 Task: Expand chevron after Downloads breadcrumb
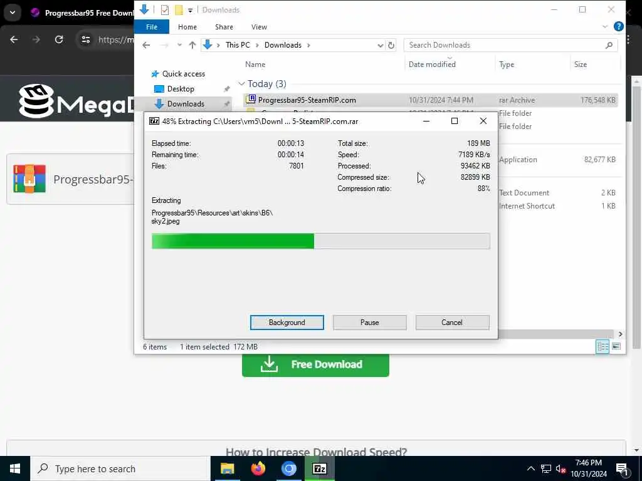(x=308, y=45)
